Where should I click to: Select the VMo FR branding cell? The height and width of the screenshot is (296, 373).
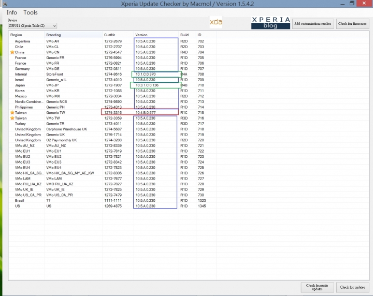point(52,63)
